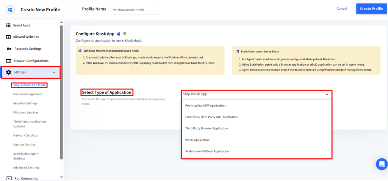This screenshot has width=388, height=181.
Task: Open the Skip Kiosk App dropdown arrow
Action: coord(327,95)
